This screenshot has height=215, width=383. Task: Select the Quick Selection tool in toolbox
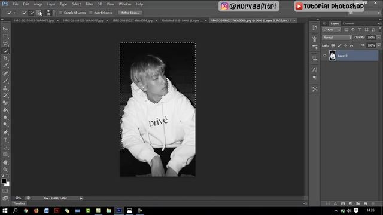click(5, 51)
